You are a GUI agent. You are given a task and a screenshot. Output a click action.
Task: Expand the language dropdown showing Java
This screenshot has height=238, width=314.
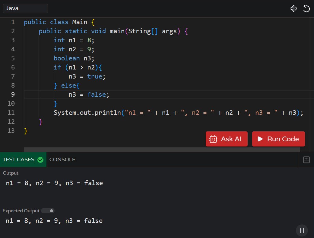25,8
